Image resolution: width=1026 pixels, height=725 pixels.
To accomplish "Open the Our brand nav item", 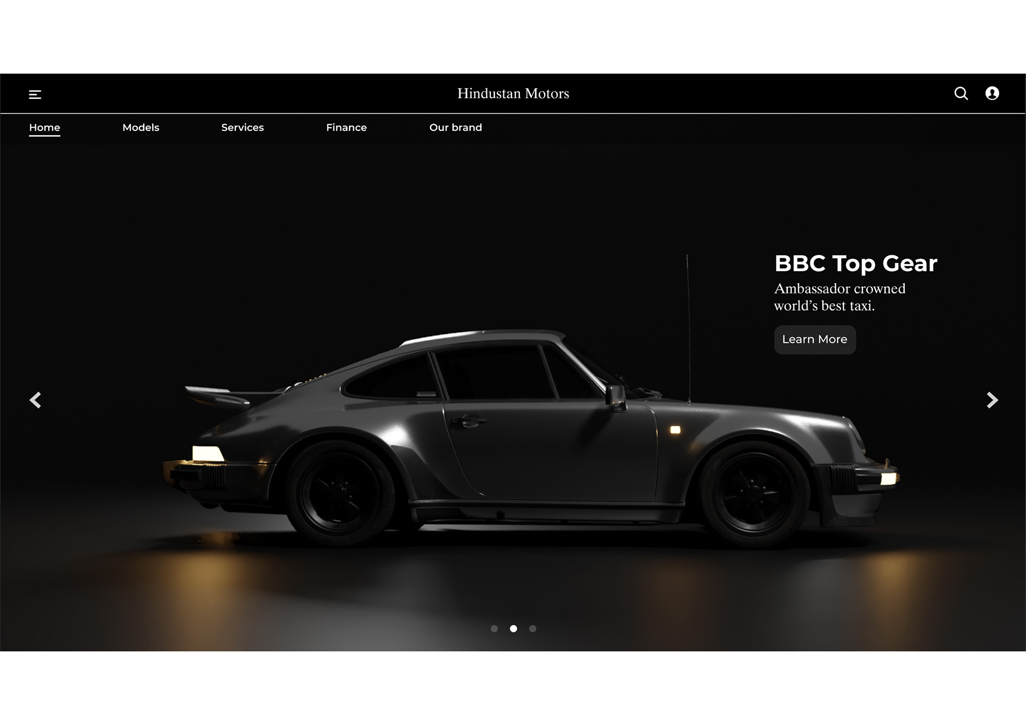I will pyautogui.click(x=456, y=128).
